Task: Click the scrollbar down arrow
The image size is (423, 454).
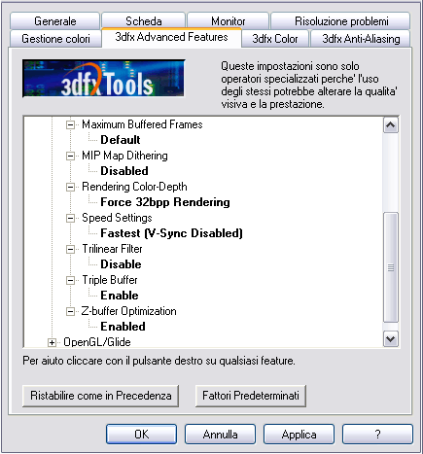Action: 391,339
